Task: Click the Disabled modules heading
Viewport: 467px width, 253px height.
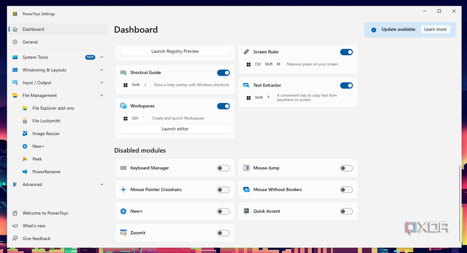Action: pyautogui.click(x=140, y=150)
